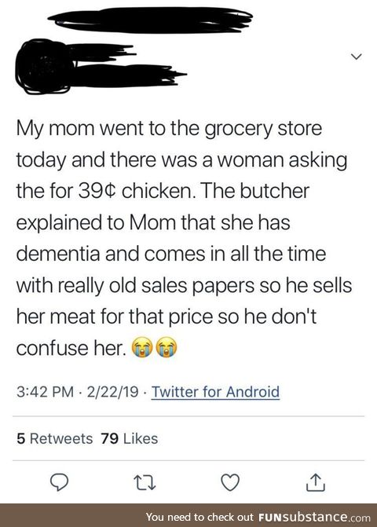
Task: Select the tweet text about the butcher
Action: pyautogui.click(x=184, y=238)
